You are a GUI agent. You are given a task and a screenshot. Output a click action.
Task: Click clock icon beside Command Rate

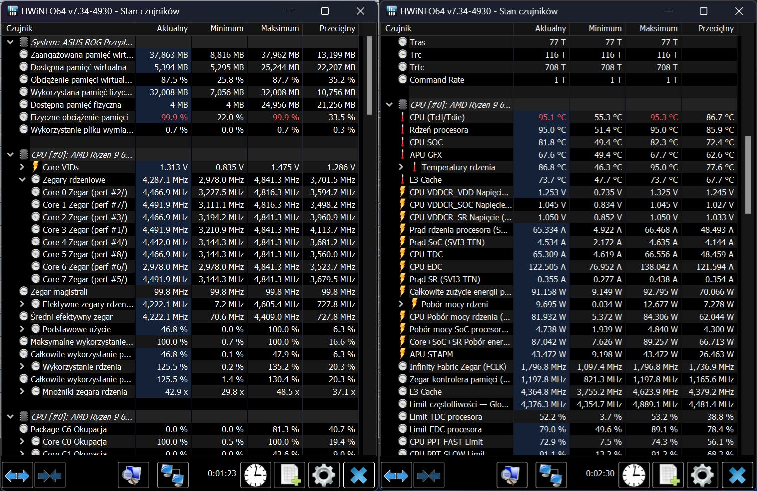pyautogui.click(x=402, y=79)
